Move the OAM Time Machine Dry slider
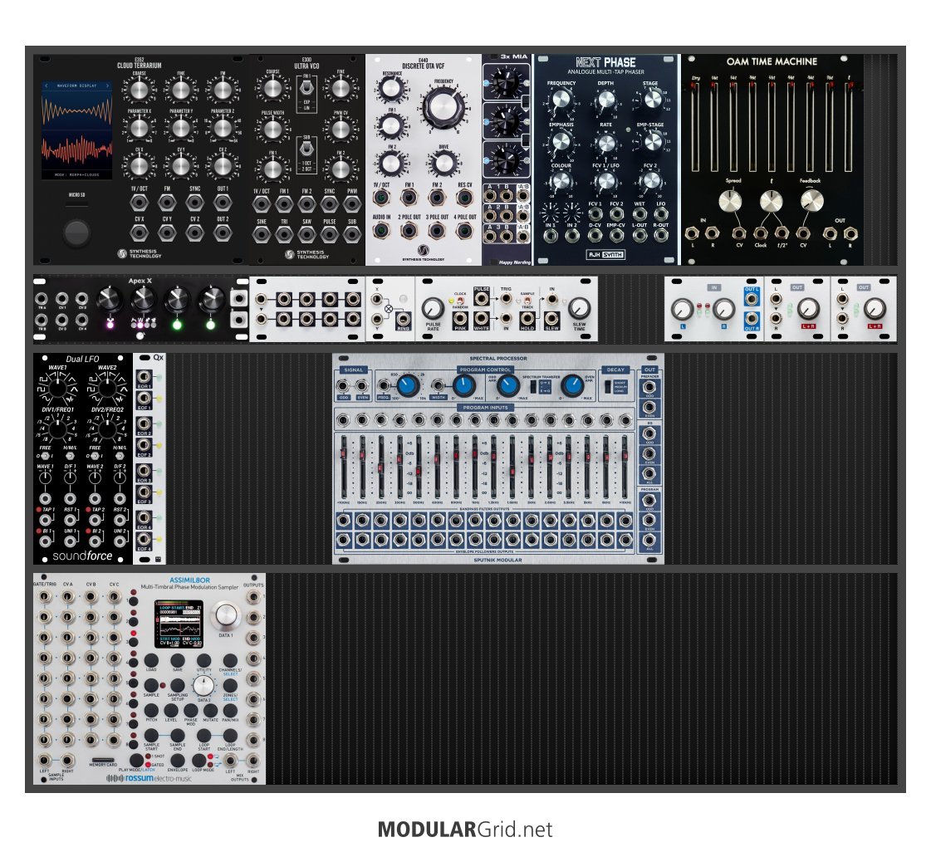Screen dimensions: 931x847 coord(694,126)
